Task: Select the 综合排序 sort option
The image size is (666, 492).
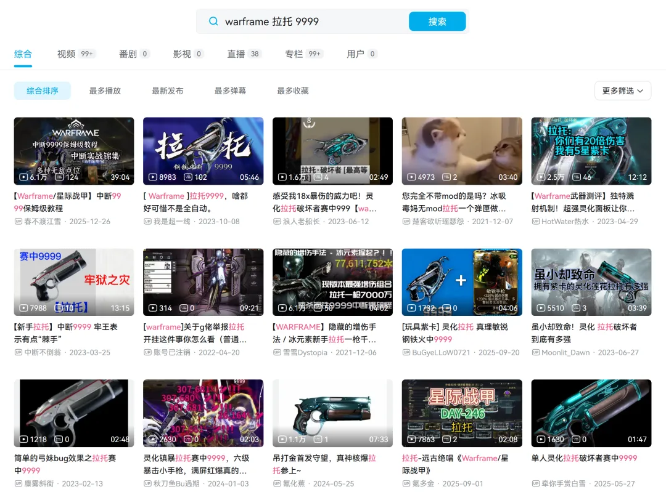Action: click(x=43, y=91)
